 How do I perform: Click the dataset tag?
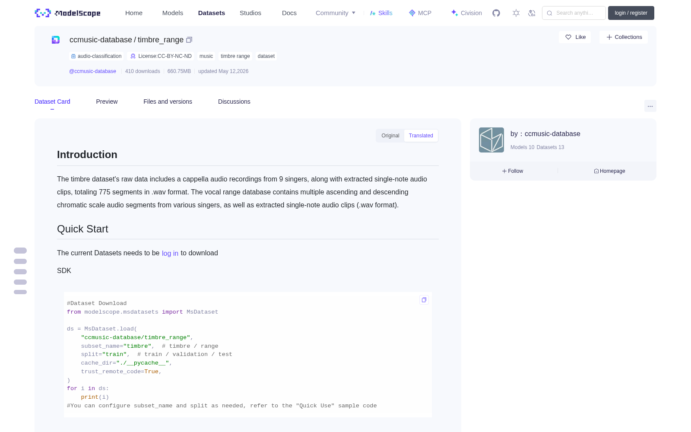pos(266,56)
